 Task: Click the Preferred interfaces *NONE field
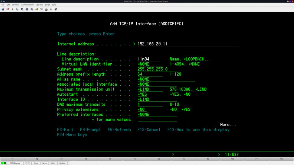[x=157, y=115]
